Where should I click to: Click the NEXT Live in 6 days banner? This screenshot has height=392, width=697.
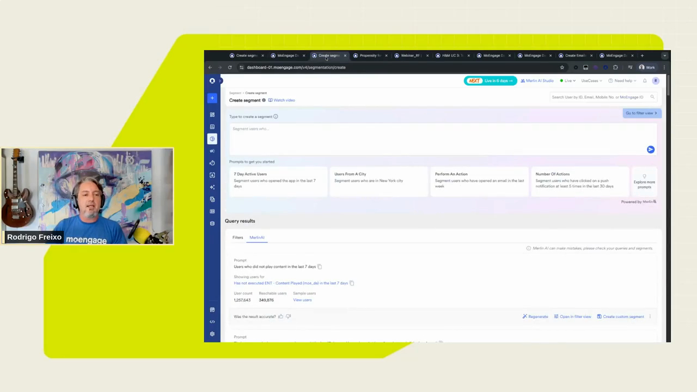[x=490, y=81]
